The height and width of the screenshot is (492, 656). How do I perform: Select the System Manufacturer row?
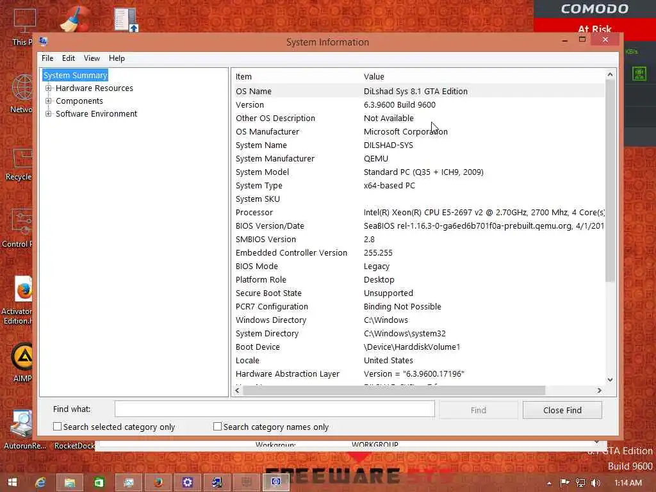(x=418, y=159)
